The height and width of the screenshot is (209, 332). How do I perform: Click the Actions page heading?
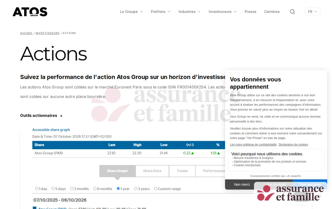point(54,54)
